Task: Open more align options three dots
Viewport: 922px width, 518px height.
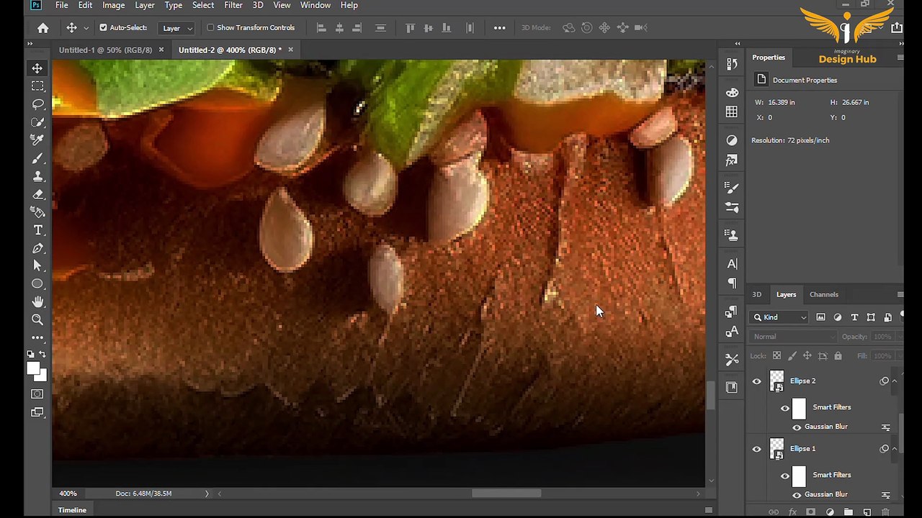Action: [499, 28]
